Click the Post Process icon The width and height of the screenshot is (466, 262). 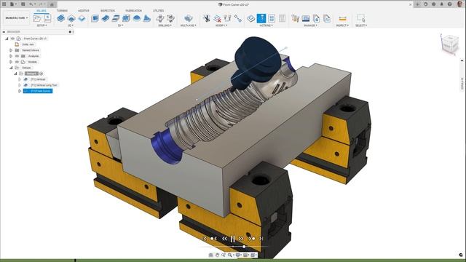[x=272, y=18]
